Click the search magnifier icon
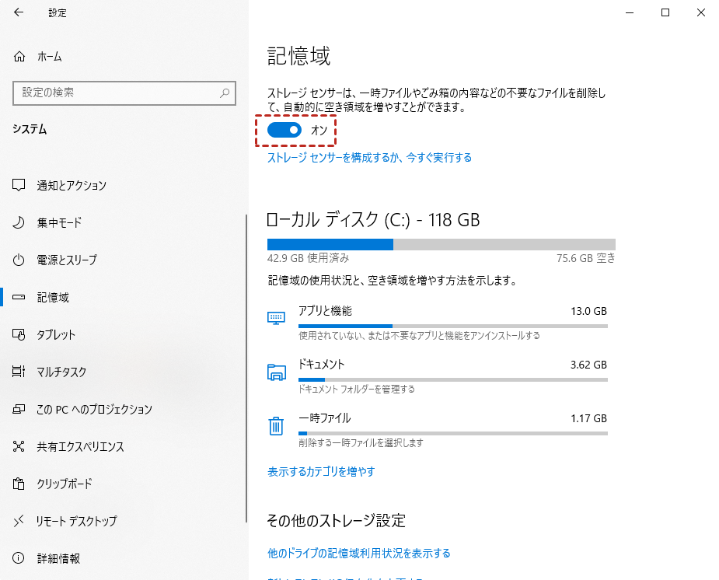The width and height of the screenshot is (719, 580). (225, 93)
